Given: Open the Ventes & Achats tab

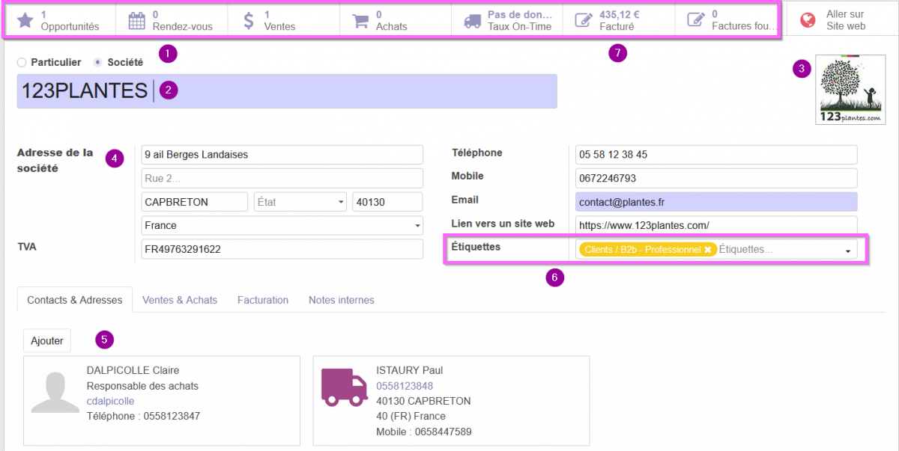Looking at the screenshot, I should pyautogui.click(x=180, y=300).
